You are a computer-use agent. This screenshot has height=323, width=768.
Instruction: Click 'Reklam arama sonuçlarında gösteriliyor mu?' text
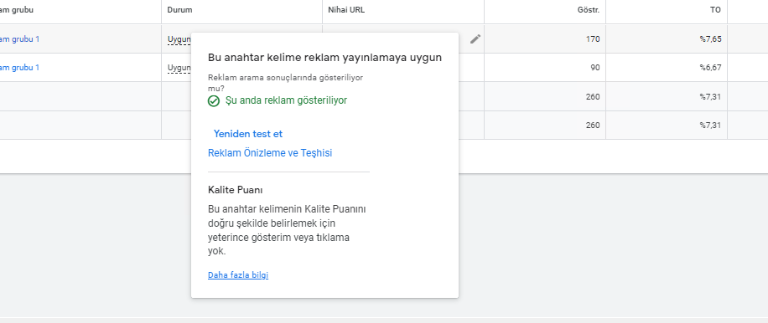(x=286, y=83)
